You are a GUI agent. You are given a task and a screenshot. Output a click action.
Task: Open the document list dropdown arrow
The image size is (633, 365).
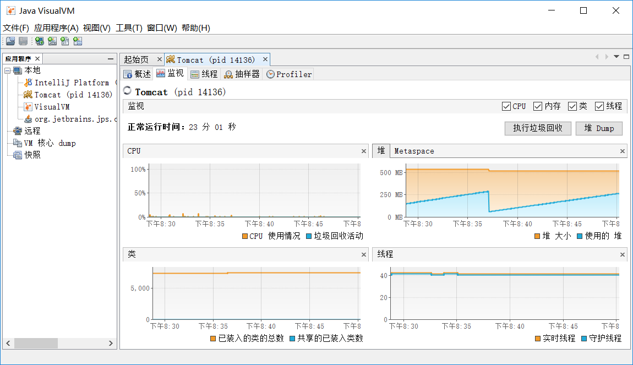[616, 57]
